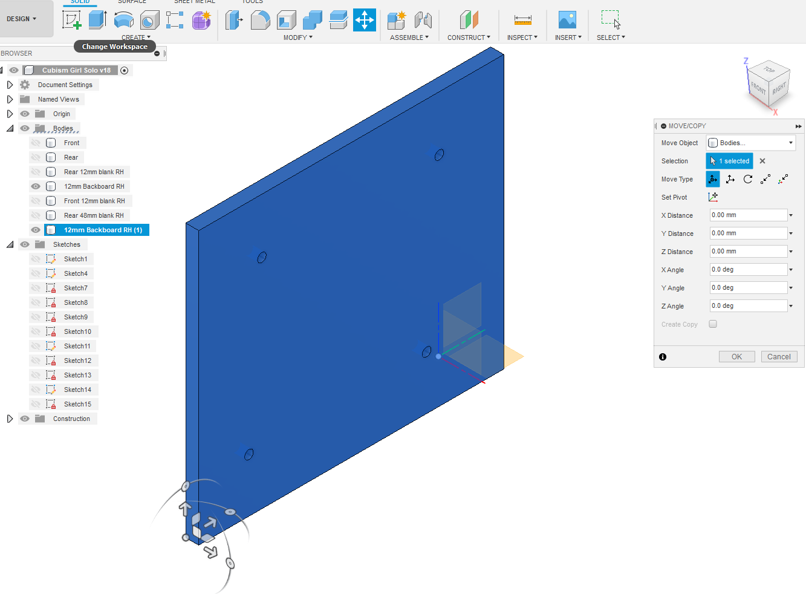Select the Joint tool

[423, 20]
